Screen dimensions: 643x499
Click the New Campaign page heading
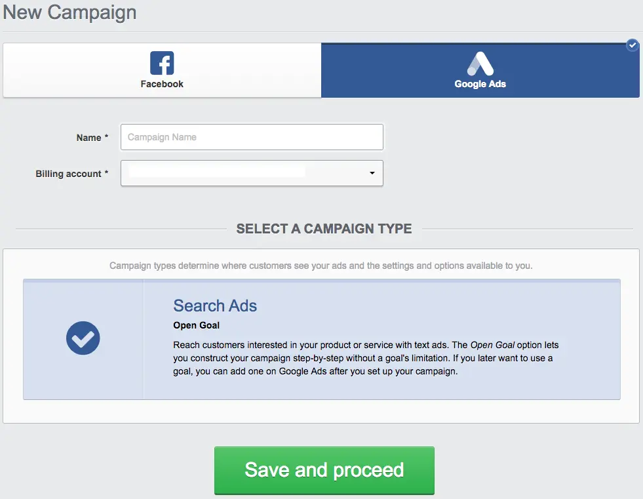pos(69,12)
